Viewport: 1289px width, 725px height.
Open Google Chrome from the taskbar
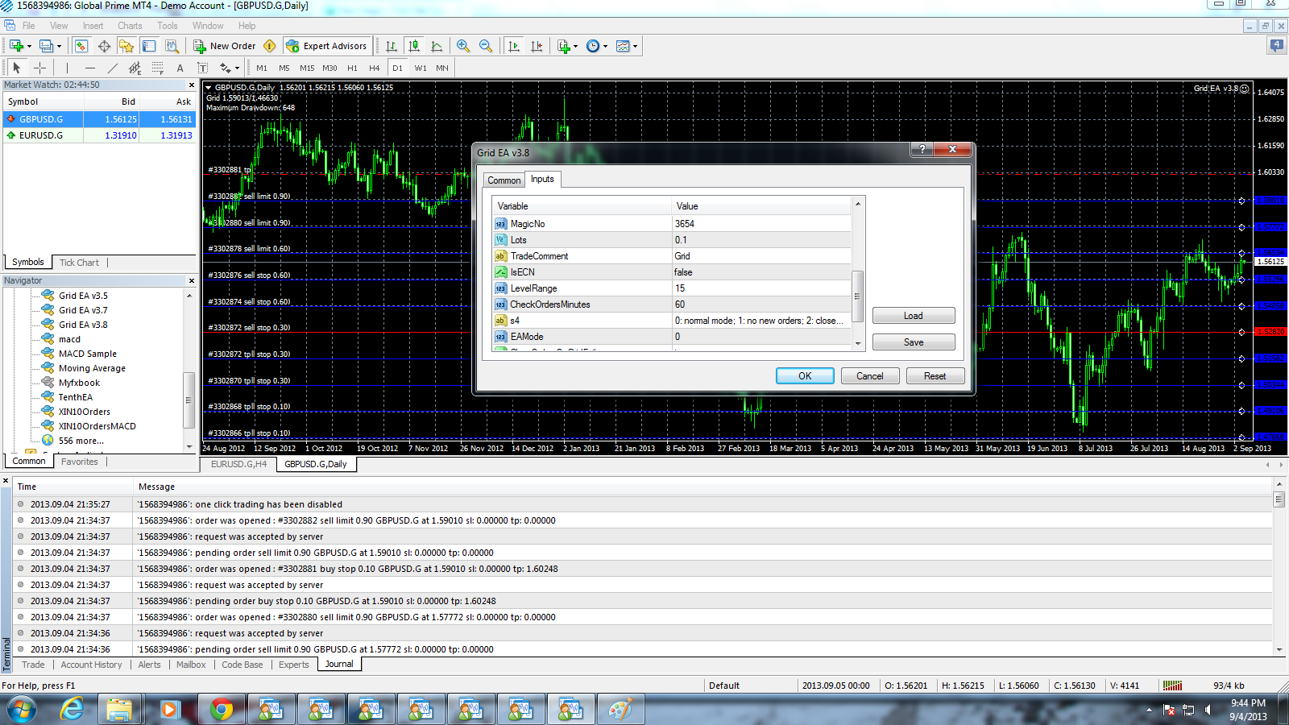point(221,710)
